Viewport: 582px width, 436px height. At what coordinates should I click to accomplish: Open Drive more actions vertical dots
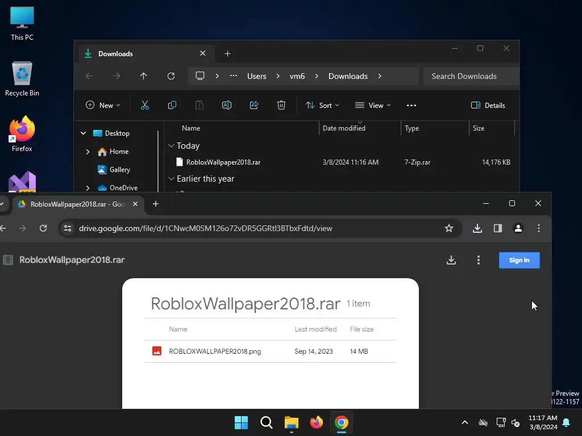coord(479,260)
